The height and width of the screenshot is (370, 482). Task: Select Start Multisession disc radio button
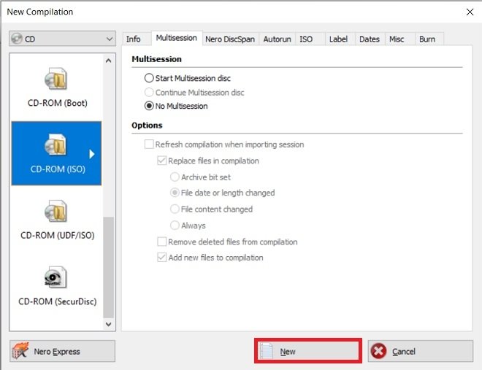click(x=149, y=78)
